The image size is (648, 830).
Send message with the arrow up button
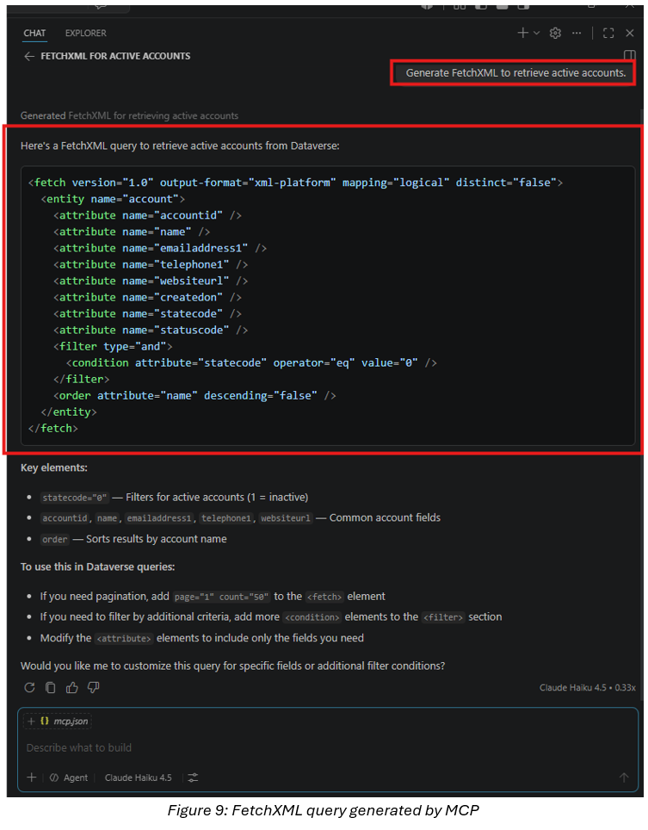[624, 777]
